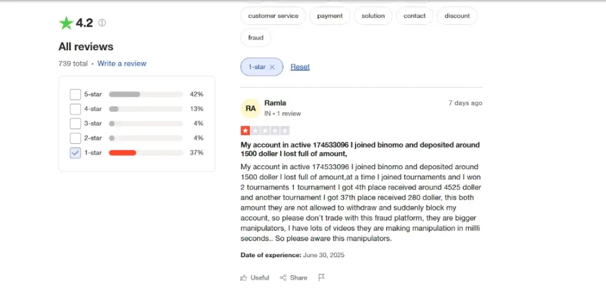Remove 1-star filter via X icon
The height and width of the screenshot is (301, 606).
[272, 67]
